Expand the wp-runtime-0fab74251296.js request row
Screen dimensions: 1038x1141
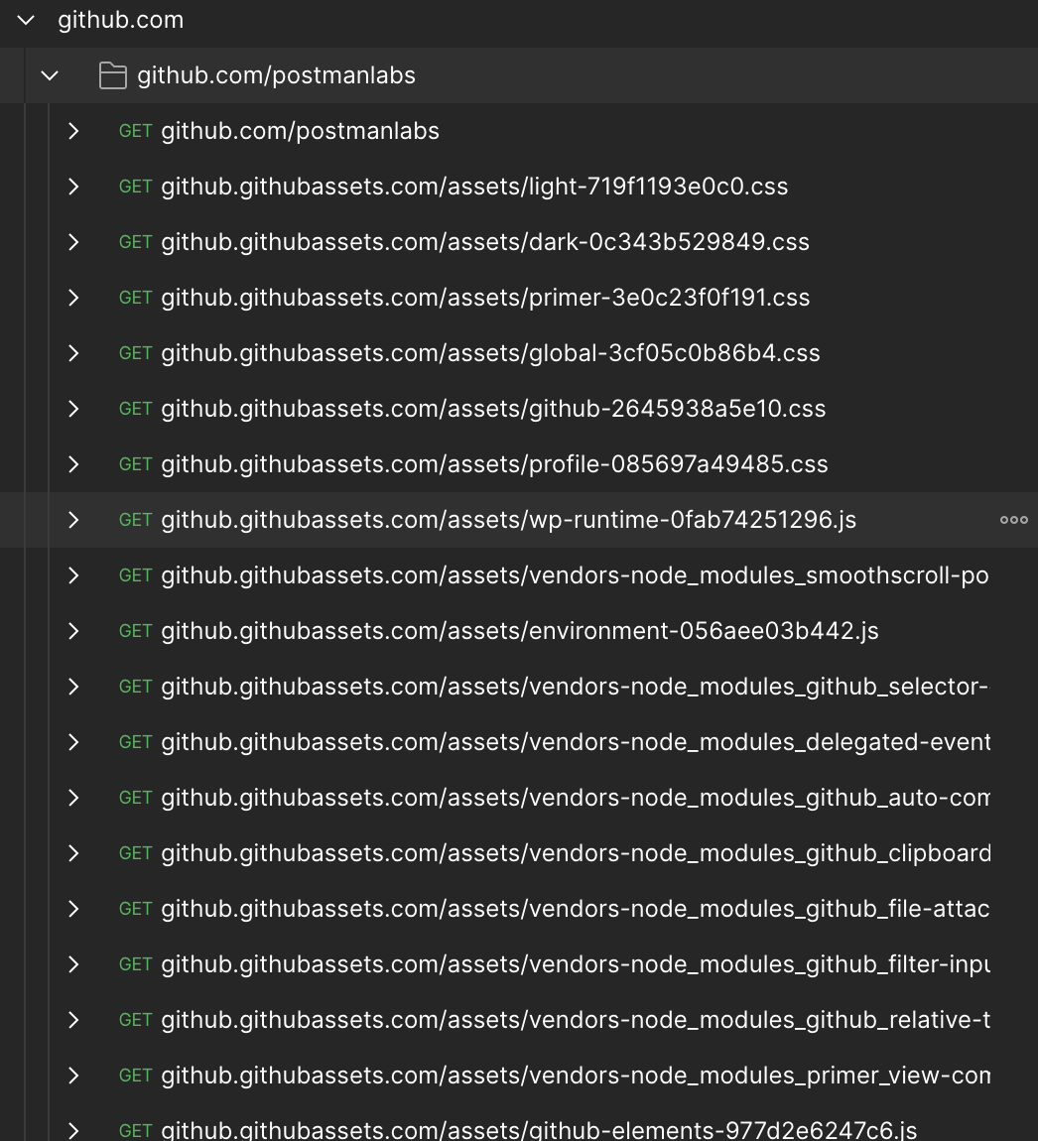pyautogui.click(x=73, y=520)
